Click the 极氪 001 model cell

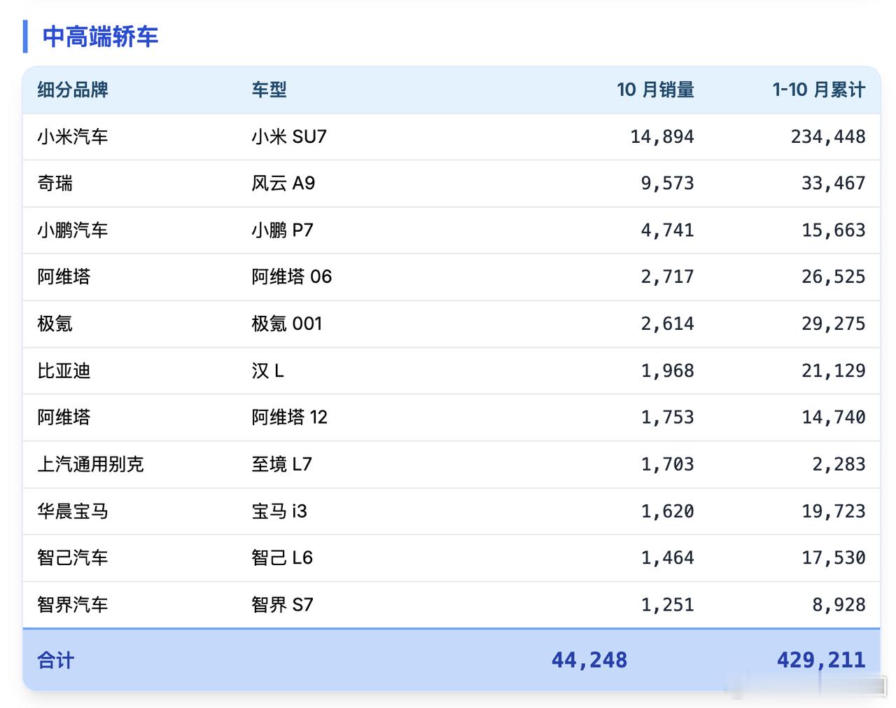287,324
